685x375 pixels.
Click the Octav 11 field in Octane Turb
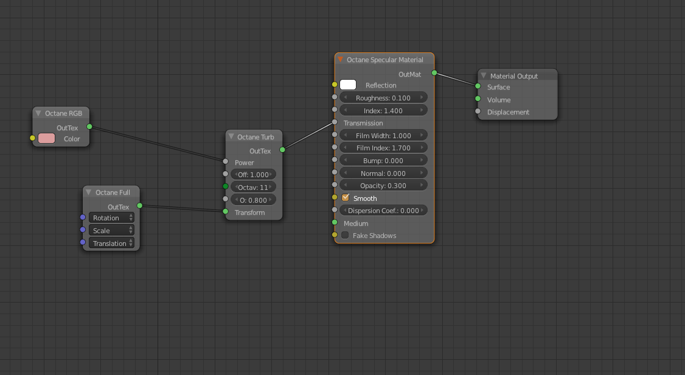click(x=254, y=187)
